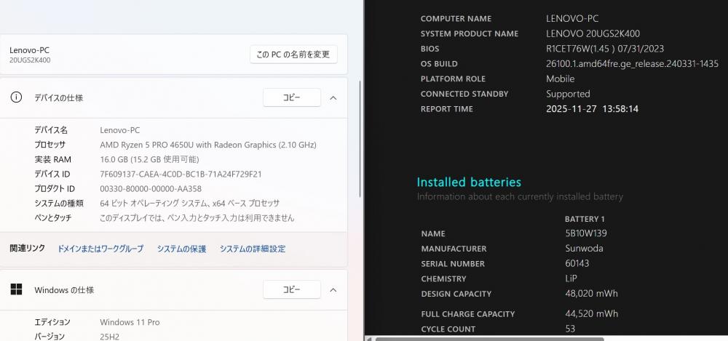Select product ID 00330-80000-00000-AA358

point(151,189)
